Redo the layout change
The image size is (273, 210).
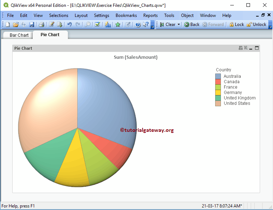(x=78, y=24)
